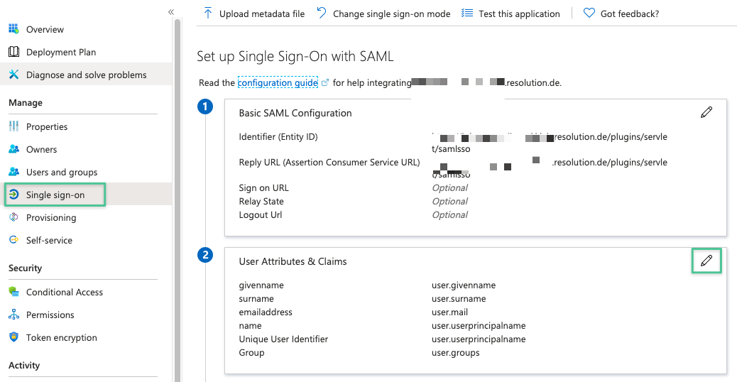Click the Group claim name
The image size is (737, 382).
click(251, 352)
